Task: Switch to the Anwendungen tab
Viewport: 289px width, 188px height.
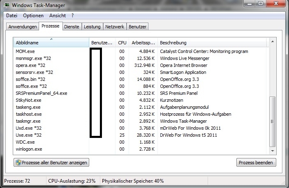Action: click(x=23, y=27)
